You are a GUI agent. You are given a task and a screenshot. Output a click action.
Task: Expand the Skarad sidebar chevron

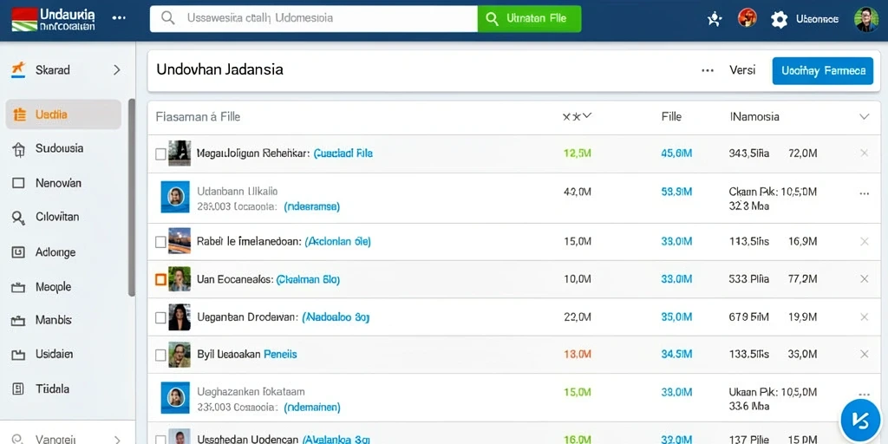[x=117, y=69]
